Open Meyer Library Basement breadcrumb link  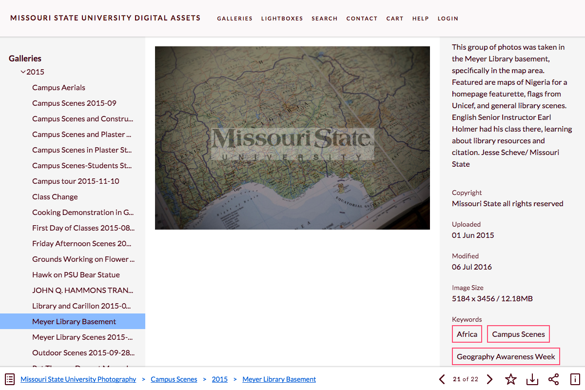(279, 379)
